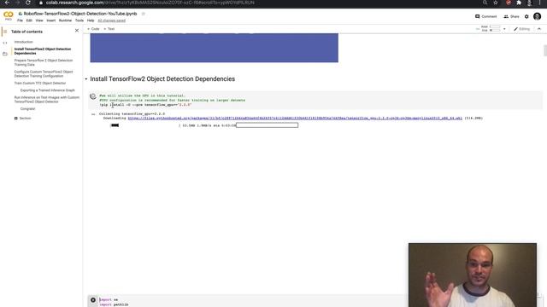Go to 'Train Custom TF2 Object Detector' section
Viewport: 547px width, 307px height.
point(40,84)
